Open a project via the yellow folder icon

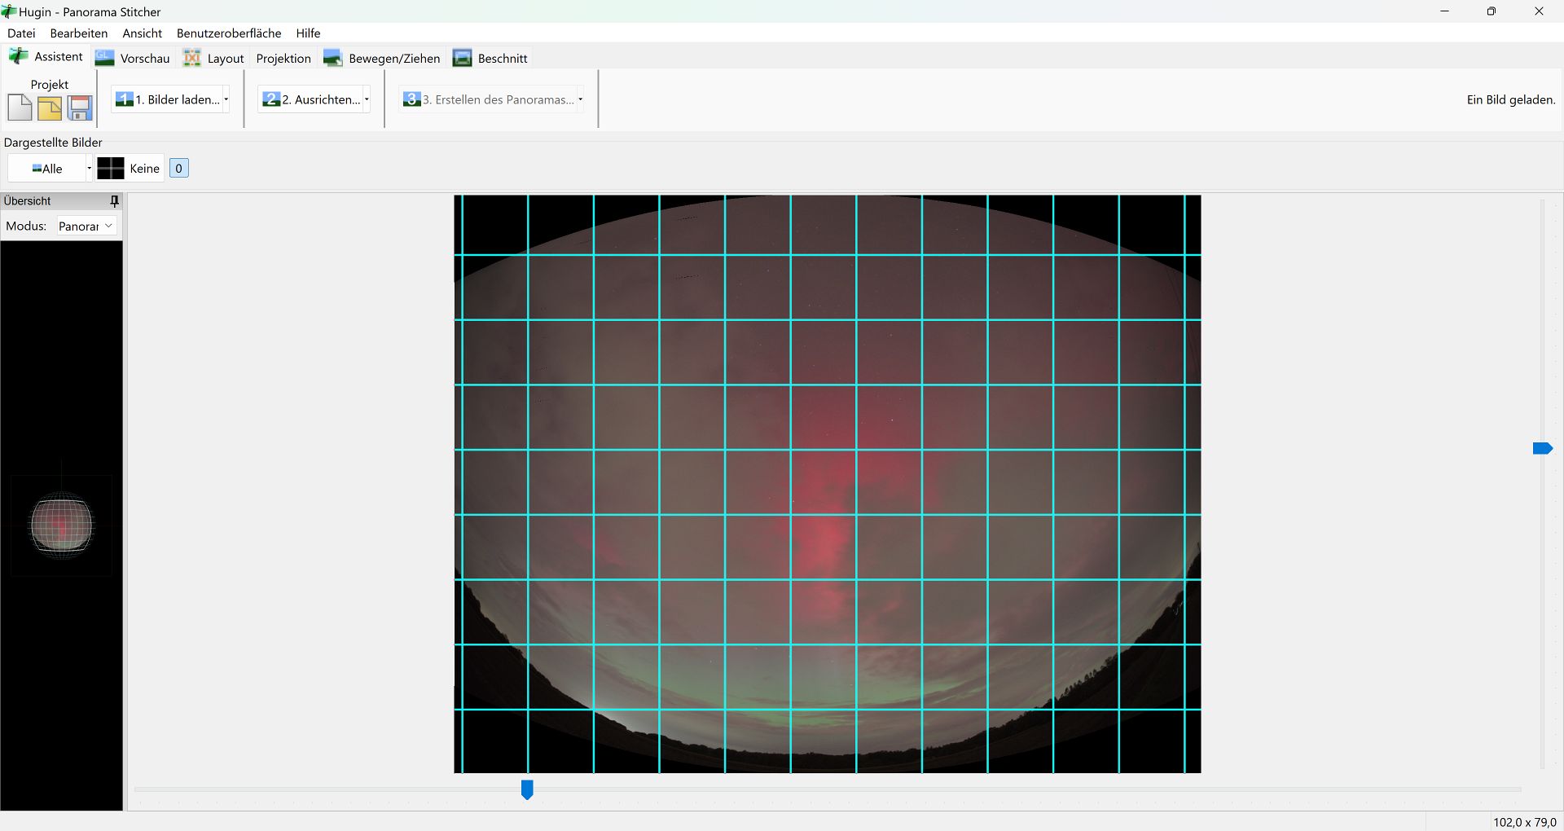coord(50,108)
